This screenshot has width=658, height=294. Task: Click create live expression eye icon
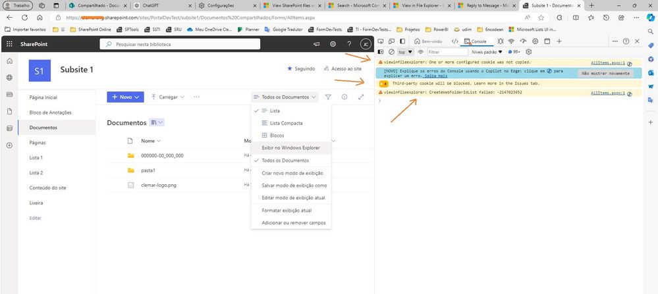tap(420, 52)
